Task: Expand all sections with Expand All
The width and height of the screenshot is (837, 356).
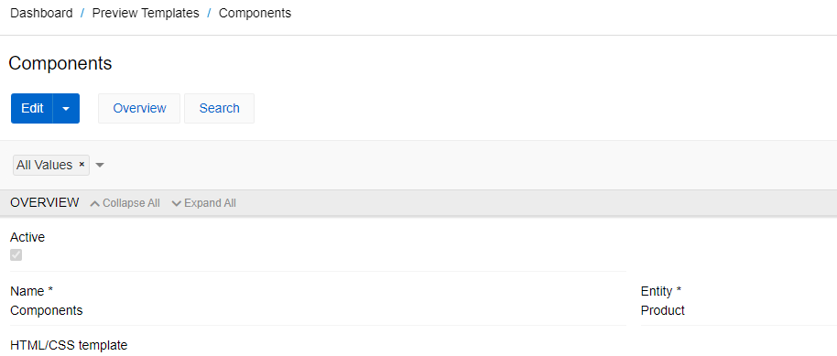Action: click(204, 203)
